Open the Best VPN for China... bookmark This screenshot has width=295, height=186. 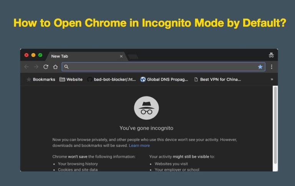(217, 79)
